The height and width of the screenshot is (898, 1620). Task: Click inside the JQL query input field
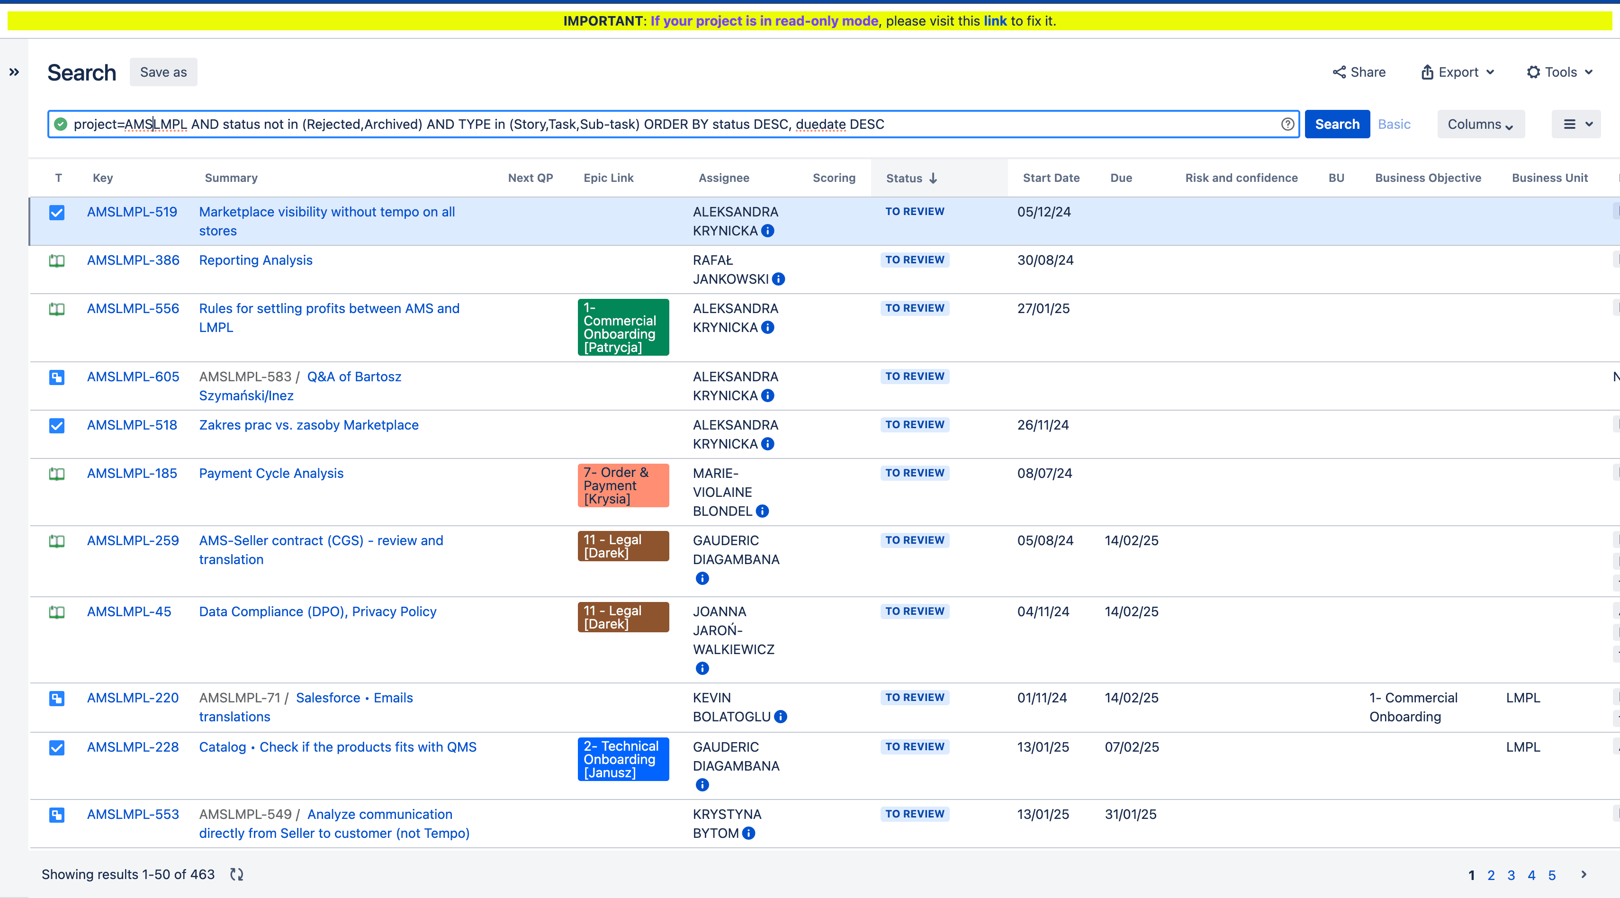pos(673,125)
